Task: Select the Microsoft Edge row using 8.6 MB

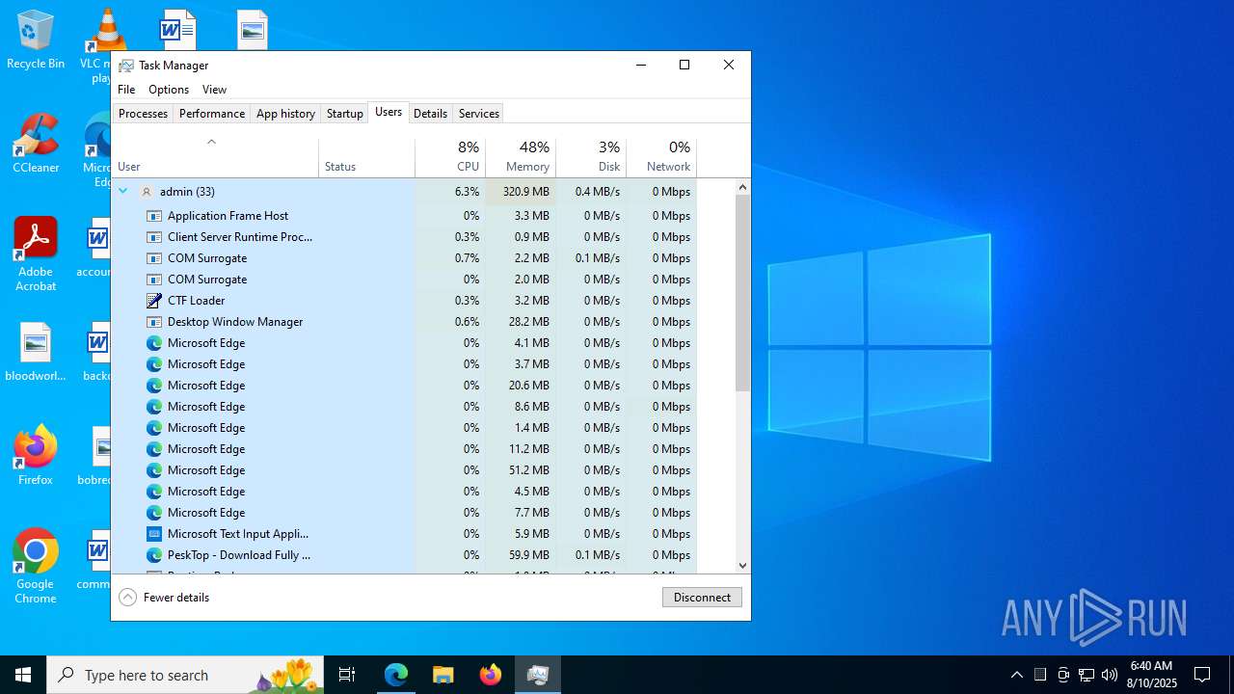Action: click(404, 407)
